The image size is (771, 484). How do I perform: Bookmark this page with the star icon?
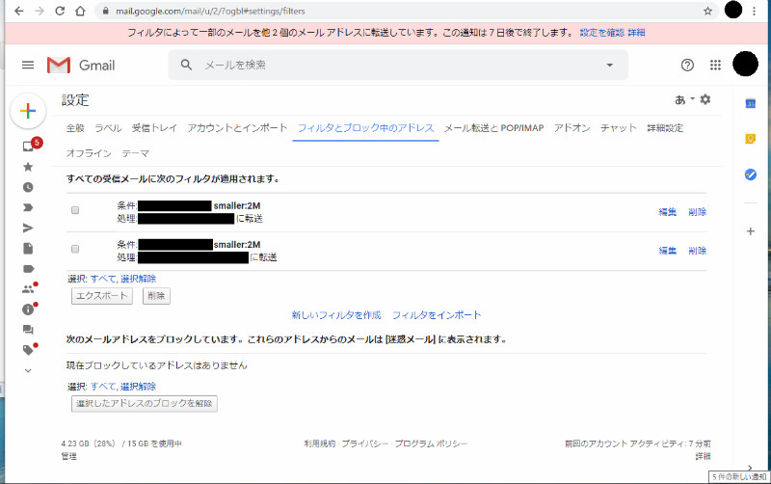[x=707, y=11]
